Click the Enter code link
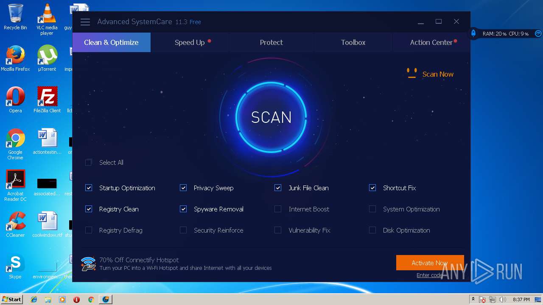The width and height of the screenshot is (543, 305). (429, 275)
